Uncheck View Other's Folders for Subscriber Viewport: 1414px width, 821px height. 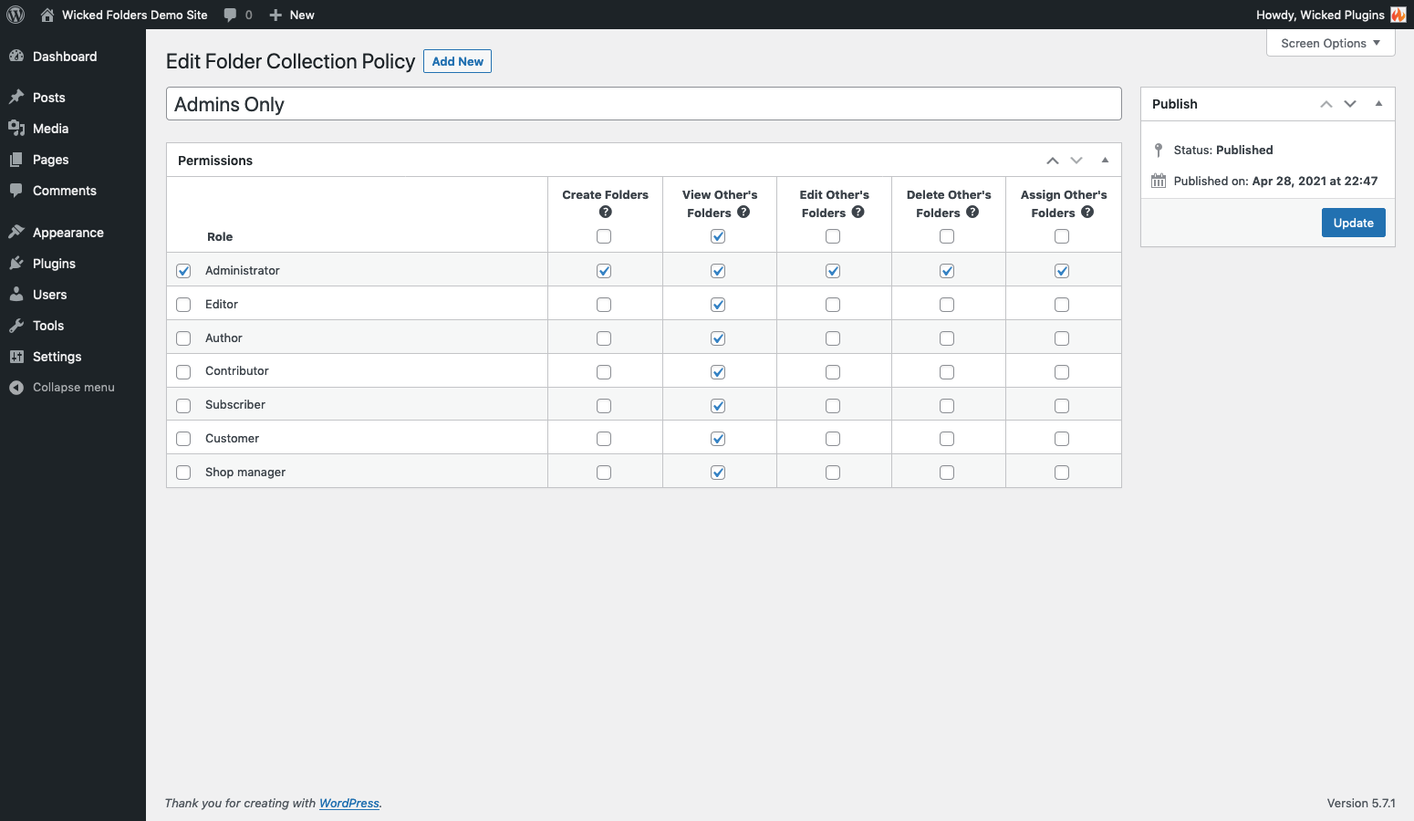pyautogui.click(x=718, y=406)
